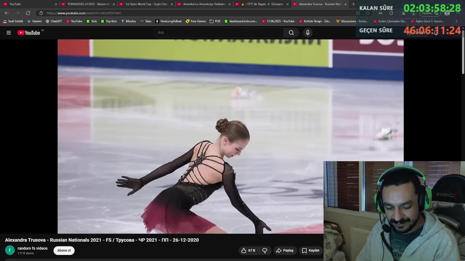Click the YouTube search box labeled Ara
Image resolution: width=465 pixels, height=261 pixels.
(x=219, y=33)
